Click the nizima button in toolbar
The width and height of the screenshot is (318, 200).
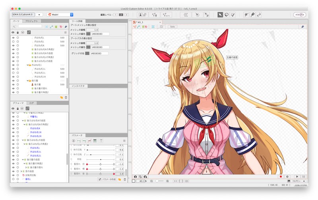pyautogui.click(x=300, y=15)
